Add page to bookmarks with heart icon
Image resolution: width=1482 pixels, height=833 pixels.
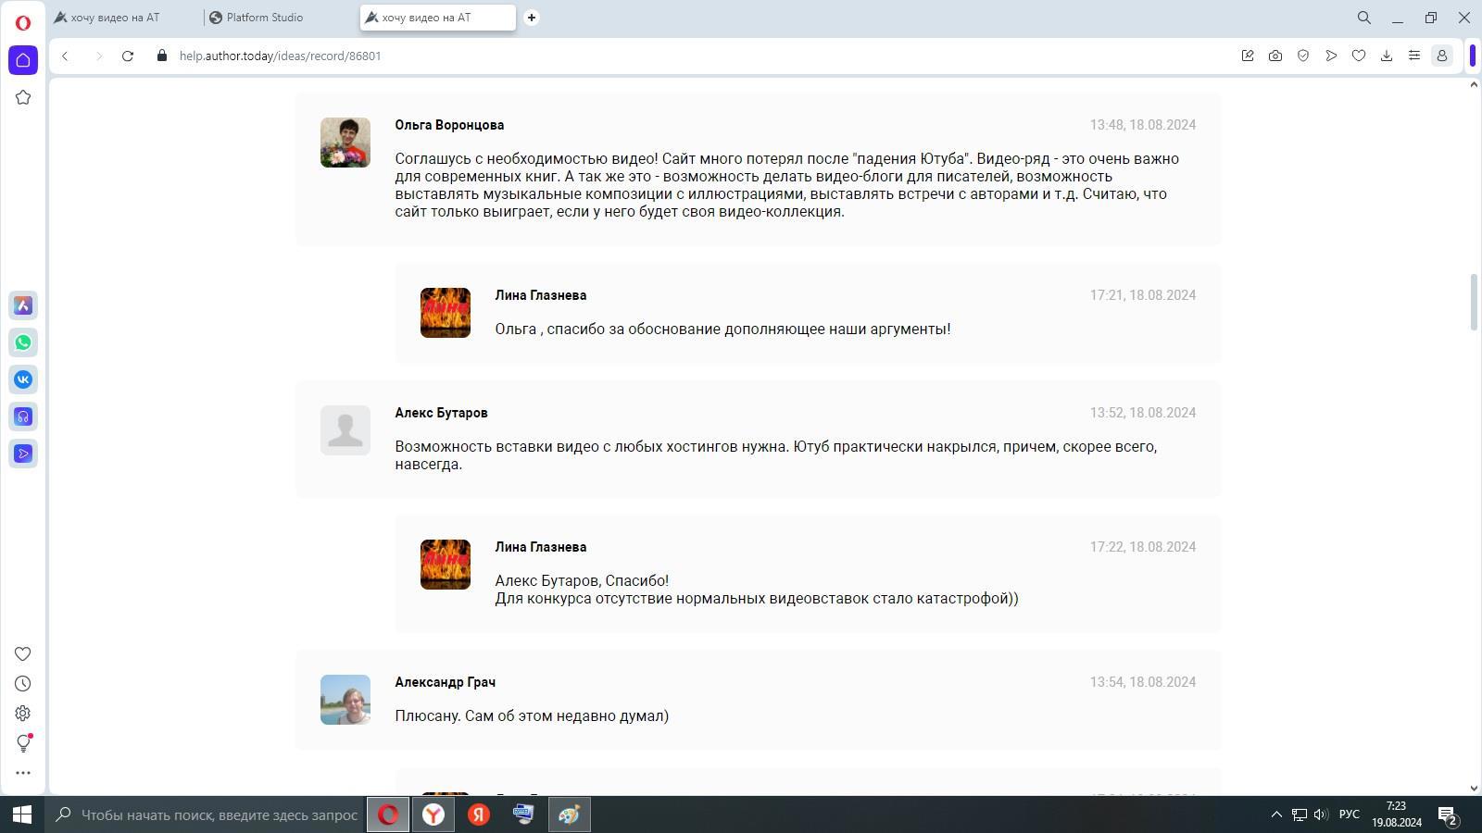coord(1359,56)
